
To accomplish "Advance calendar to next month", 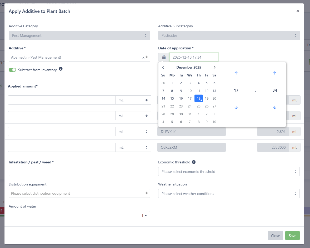I will [214, 67].
